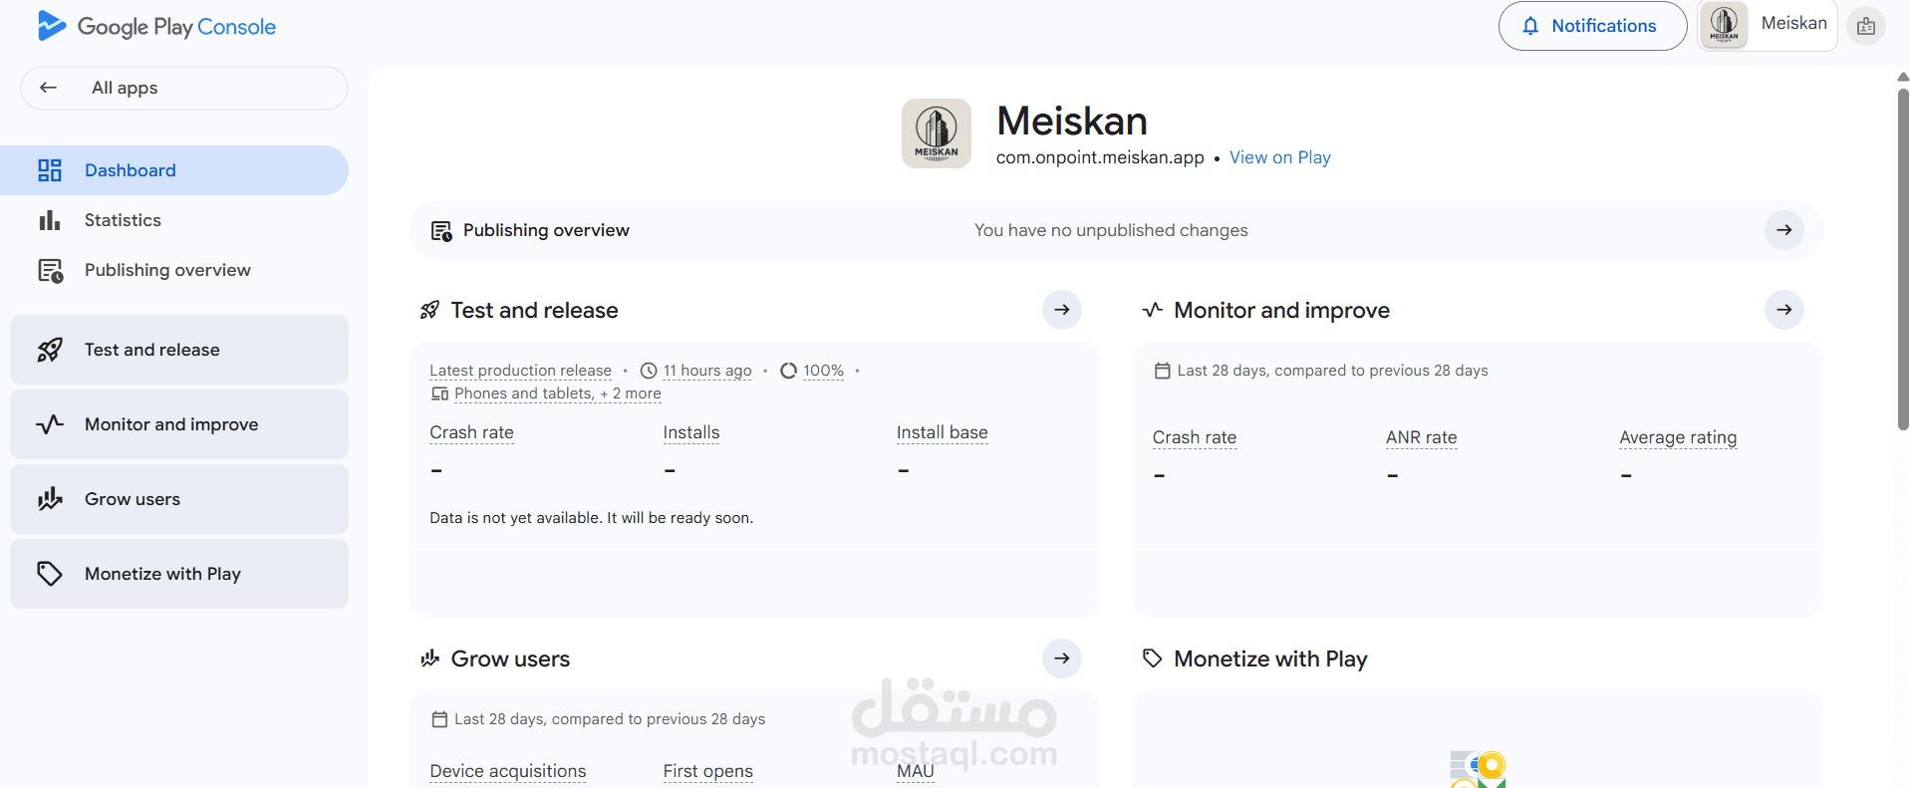This screenshot has width=1910, height=788.
Task: Click Crash rate in Monitor and improve
Action: point(1195,437)
